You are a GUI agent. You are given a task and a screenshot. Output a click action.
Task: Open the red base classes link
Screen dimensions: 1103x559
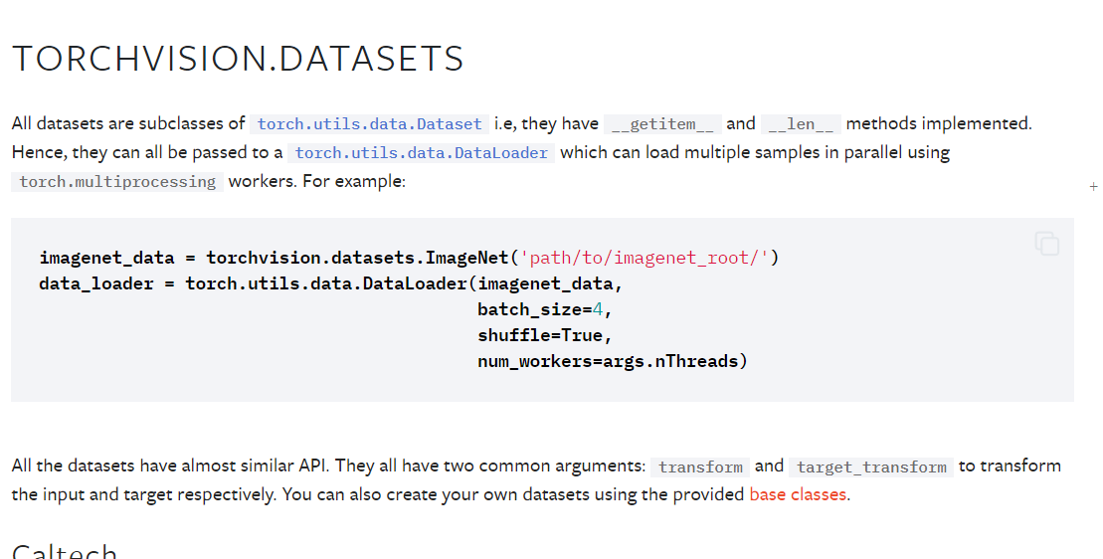[799, 494]
